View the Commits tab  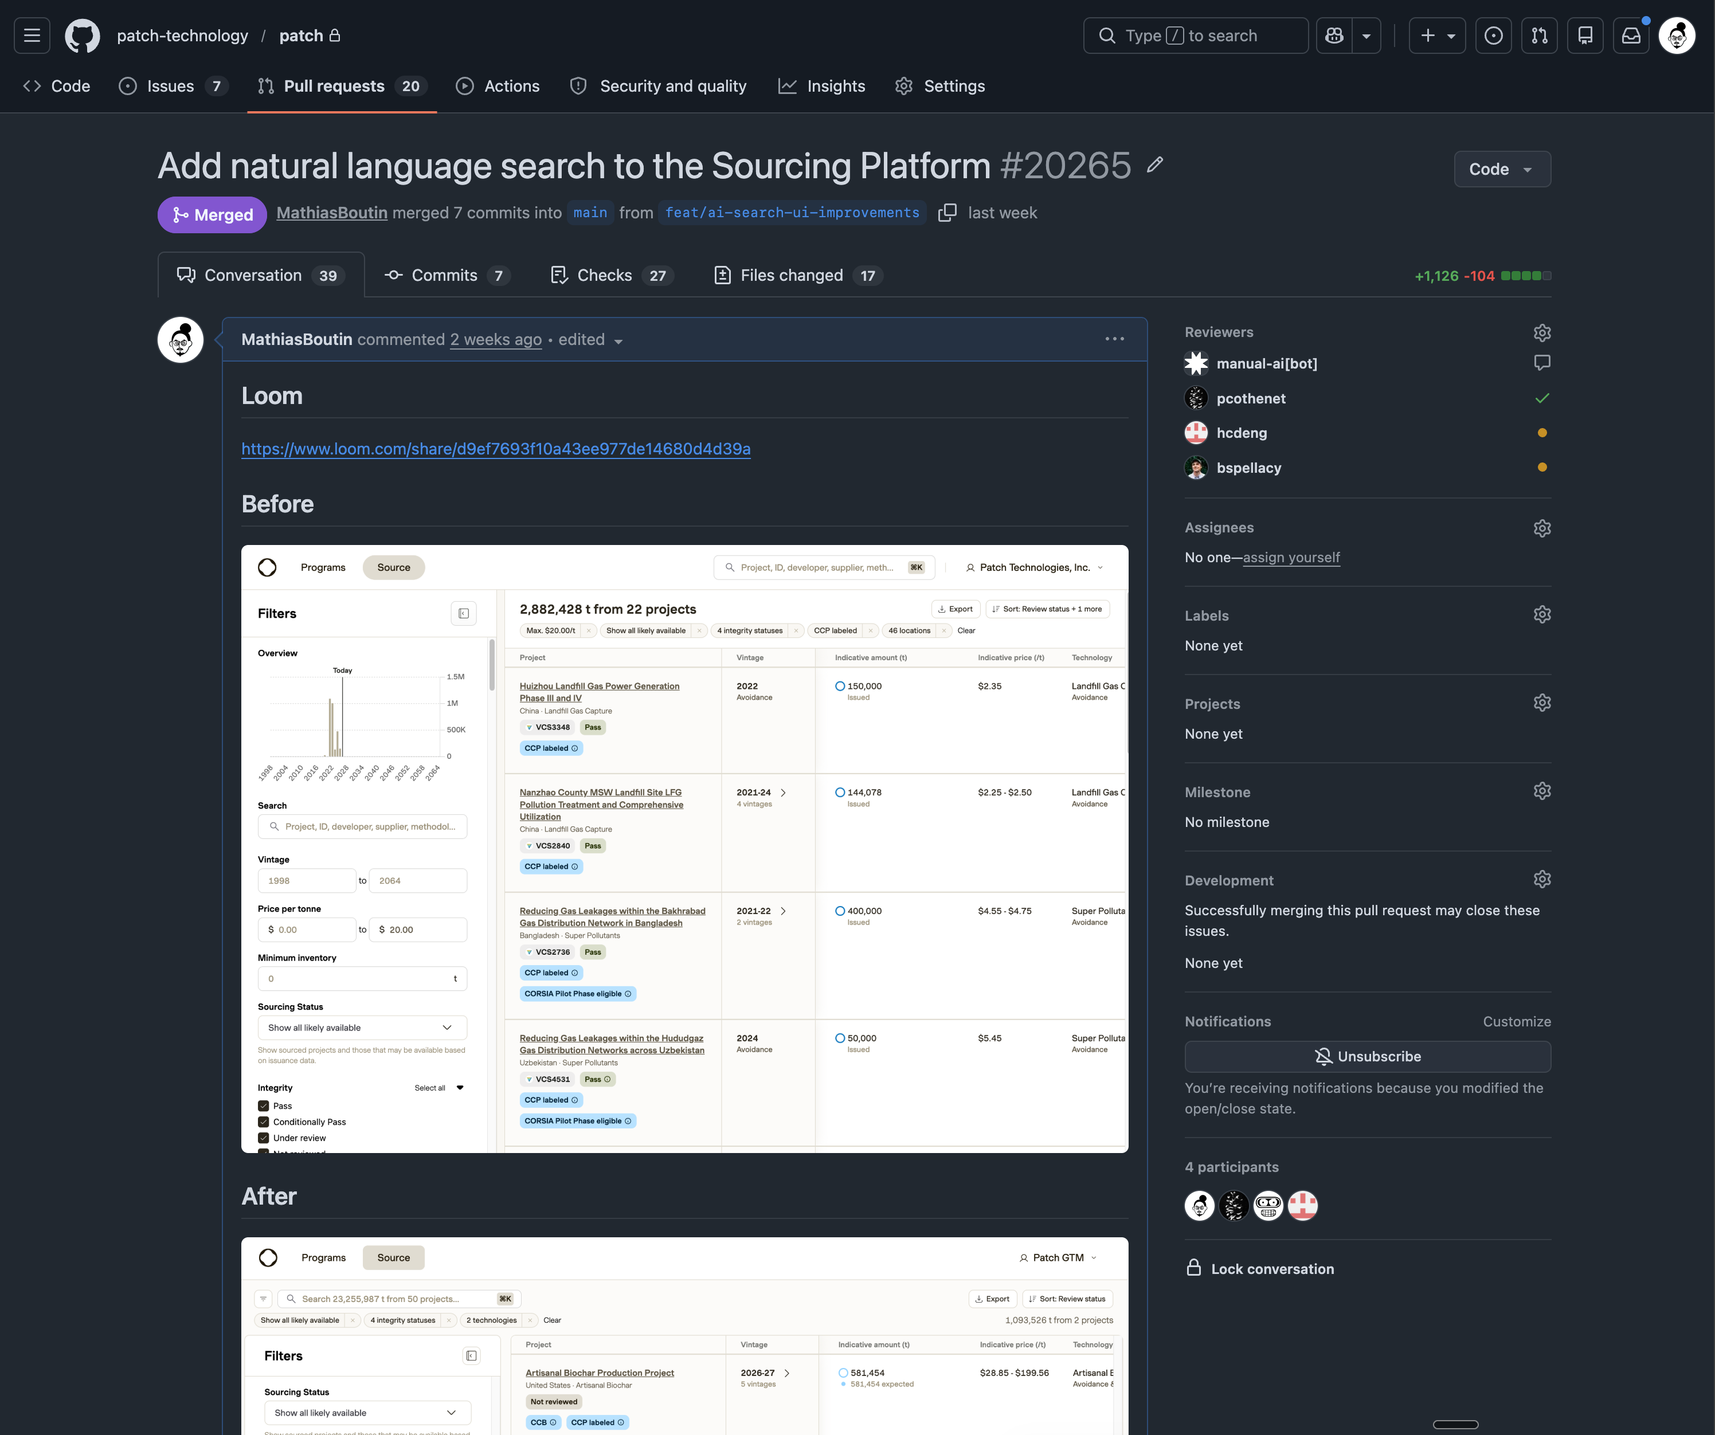(x=448, y=275)
